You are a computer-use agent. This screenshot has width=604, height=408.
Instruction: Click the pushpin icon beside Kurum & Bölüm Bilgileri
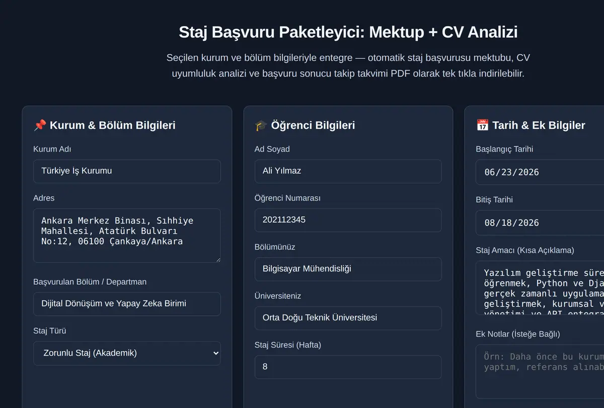pos(40,125)
